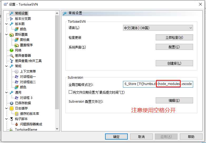This screenshot has width=206, height=143.
Task: Open the 差异查看/合并工具 merge icon
Action: (12, 61)
